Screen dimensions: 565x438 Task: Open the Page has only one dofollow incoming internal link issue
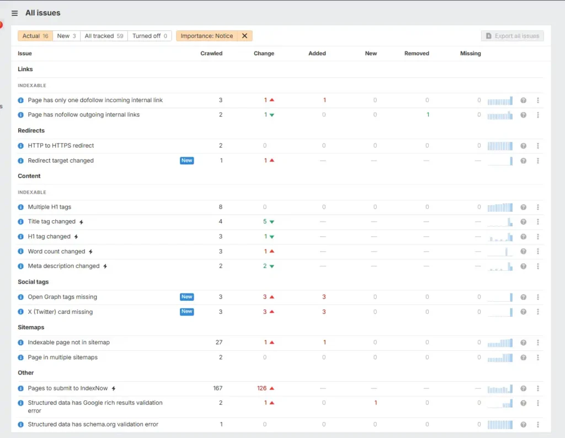(x=95, y=100)
